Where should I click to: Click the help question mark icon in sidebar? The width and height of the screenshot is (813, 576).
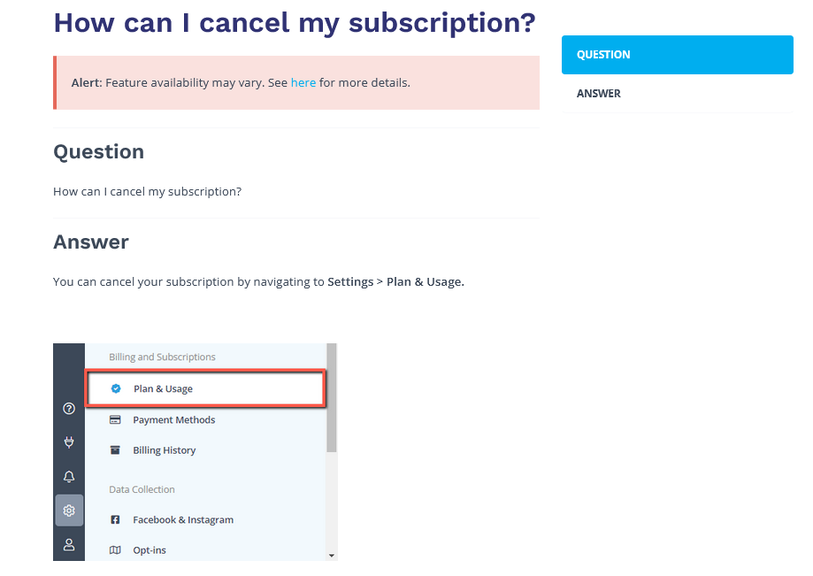(69, 409)
